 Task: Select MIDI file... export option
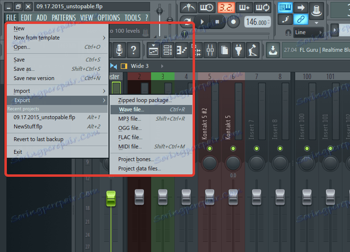point(152,147)
